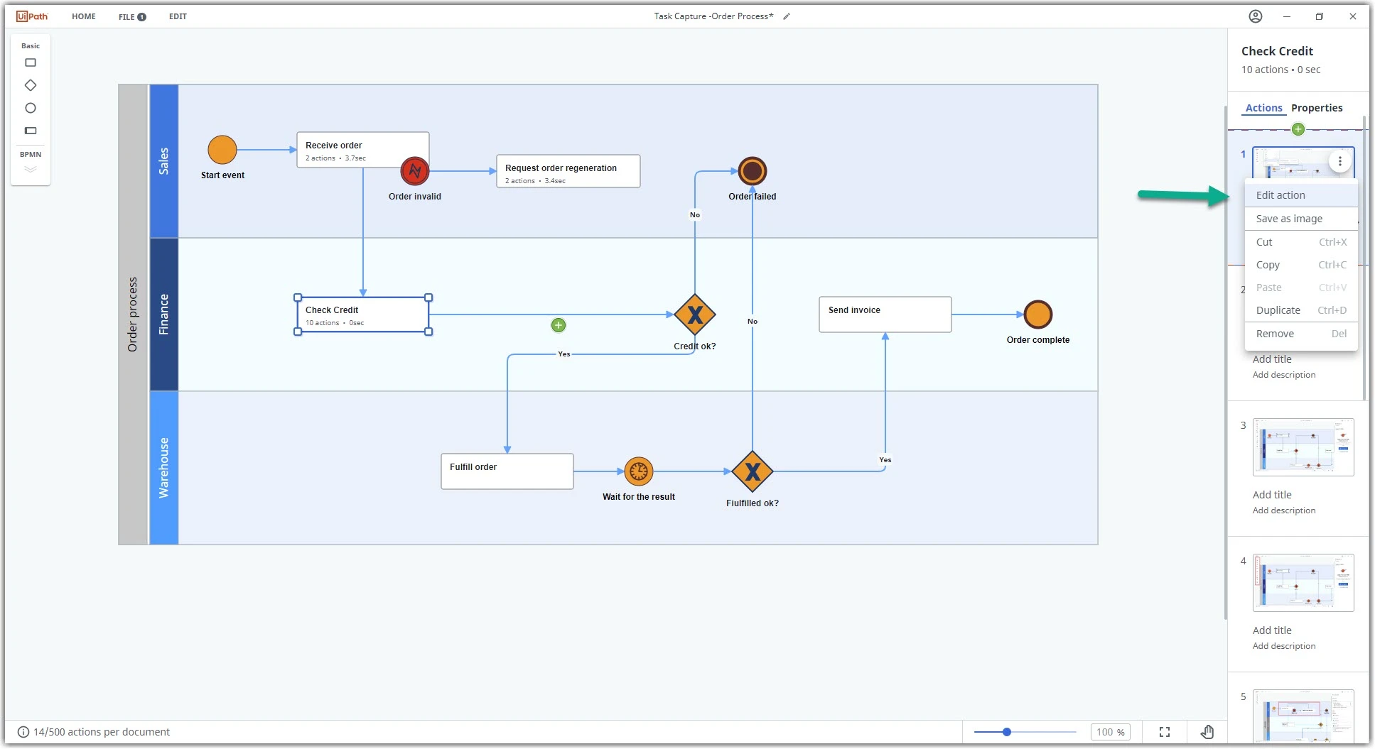This screenshot has width=1375, height=749.
Task: Click the 'Yes' label near Credit ok
Action: (x=564, y=354)
